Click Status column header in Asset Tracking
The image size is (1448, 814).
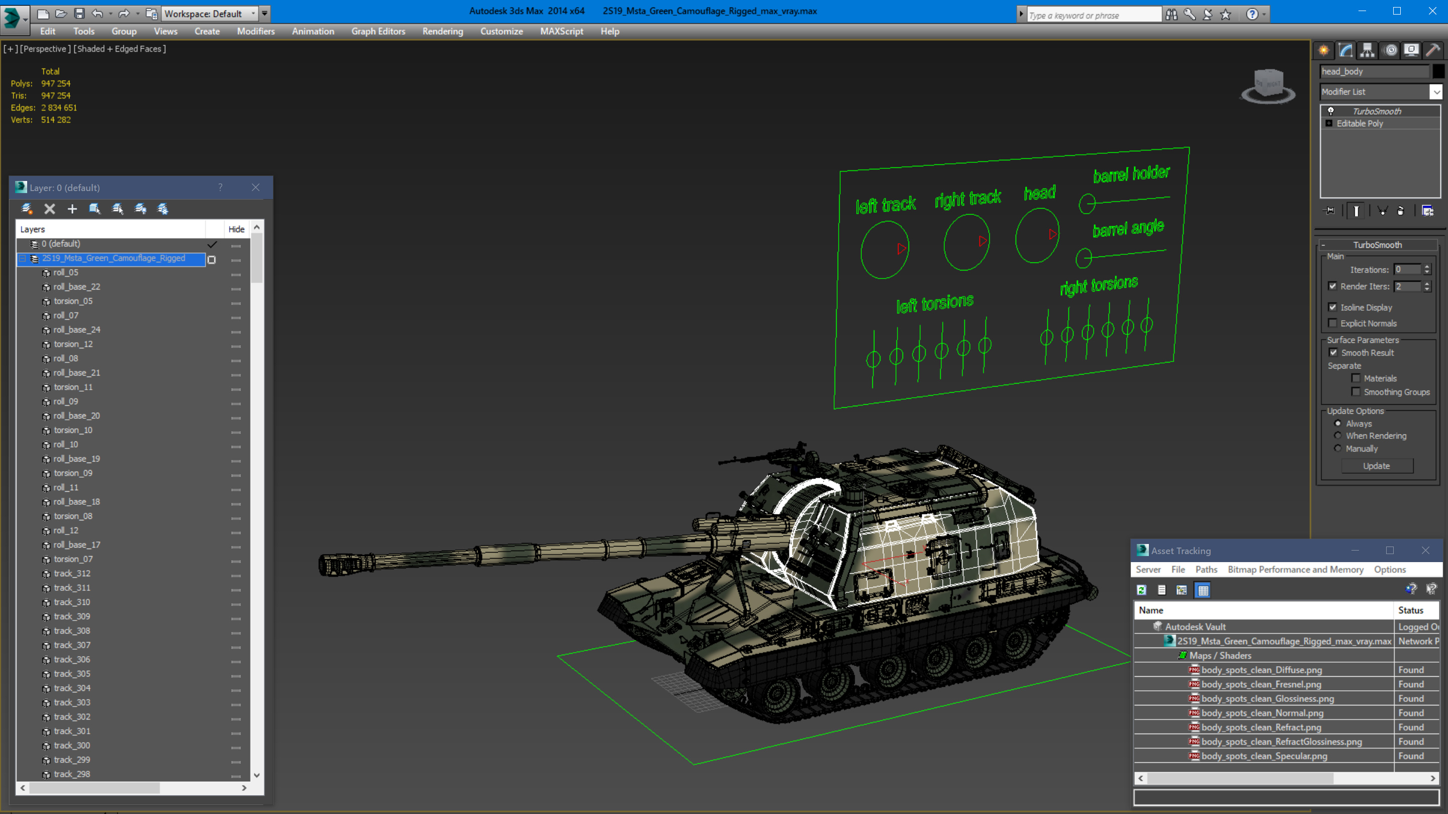pyautogui.click(x=1416, y=610)
